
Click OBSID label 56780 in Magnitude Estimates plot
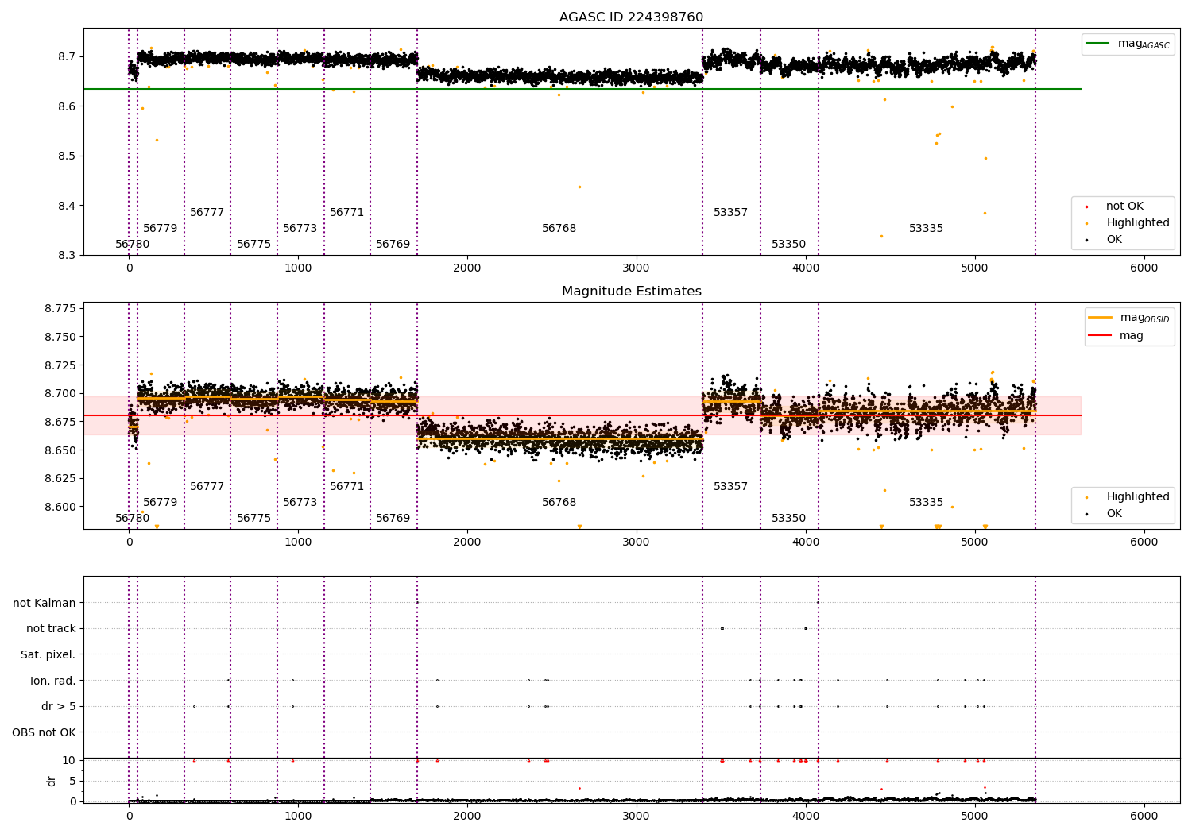(x=132, y=519)
